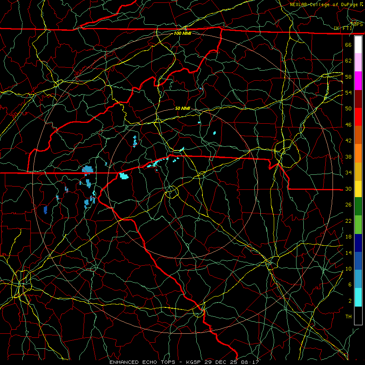Click the legend value "62"
The image size is (365, 365).
(348, 61)
